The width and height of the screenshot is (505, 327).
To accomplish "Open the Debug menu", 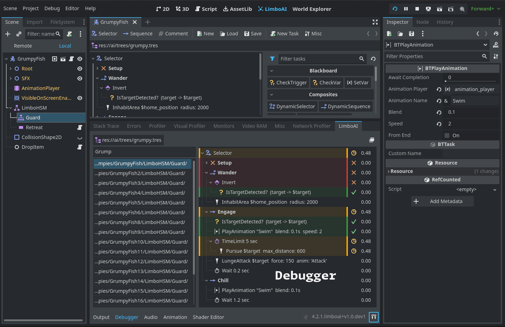I will coord(52,8).
